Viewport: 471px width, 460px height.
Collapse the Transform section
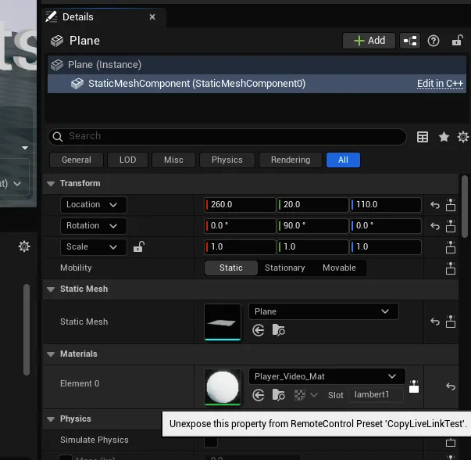point(51,183)
